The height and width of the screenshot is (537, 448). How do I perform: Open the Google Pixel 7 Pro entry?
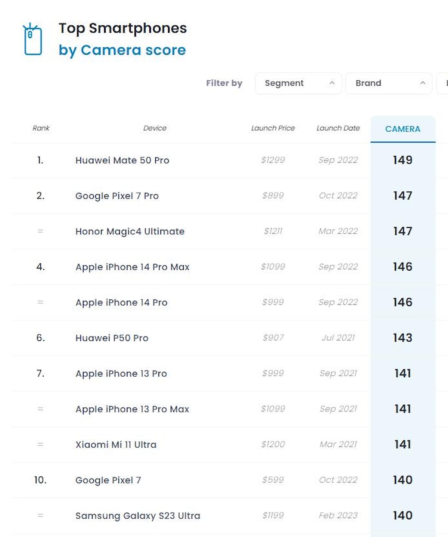pos(117,196)
